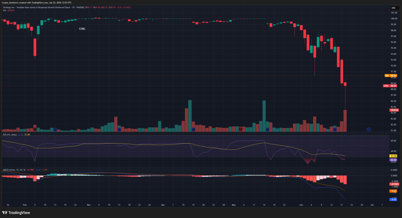Click the 100.00 price axis label
This screenshot has width=402, height=218.
[394, 19]
